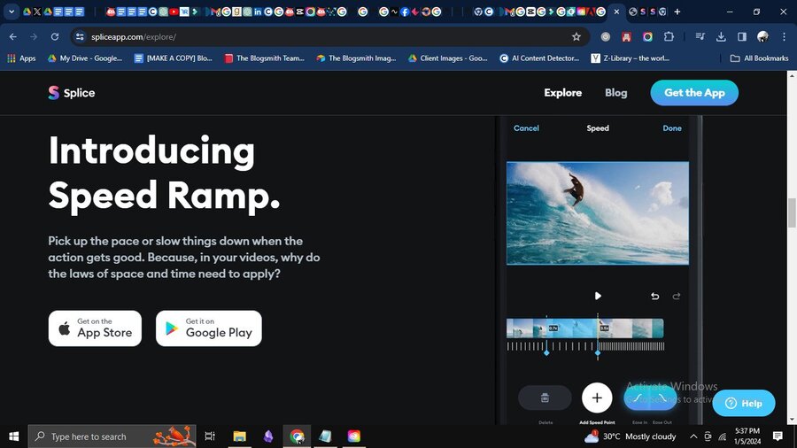
Task: Open the Chrome downloads icon
Action: [x=721, y=36]
